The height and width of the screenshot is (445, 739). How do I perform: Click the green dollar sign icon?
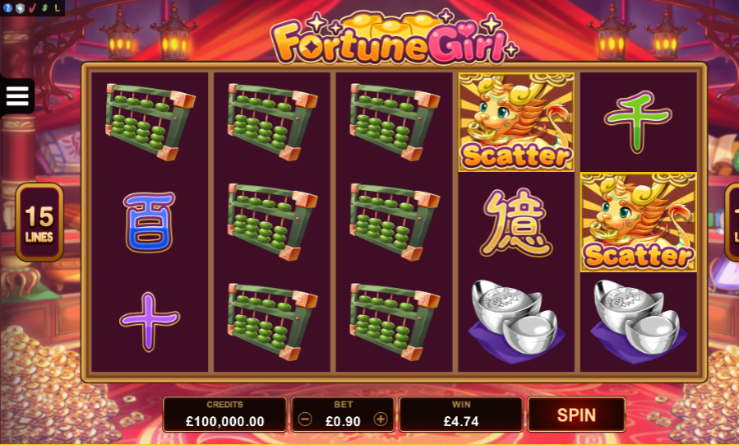point(44,8)
